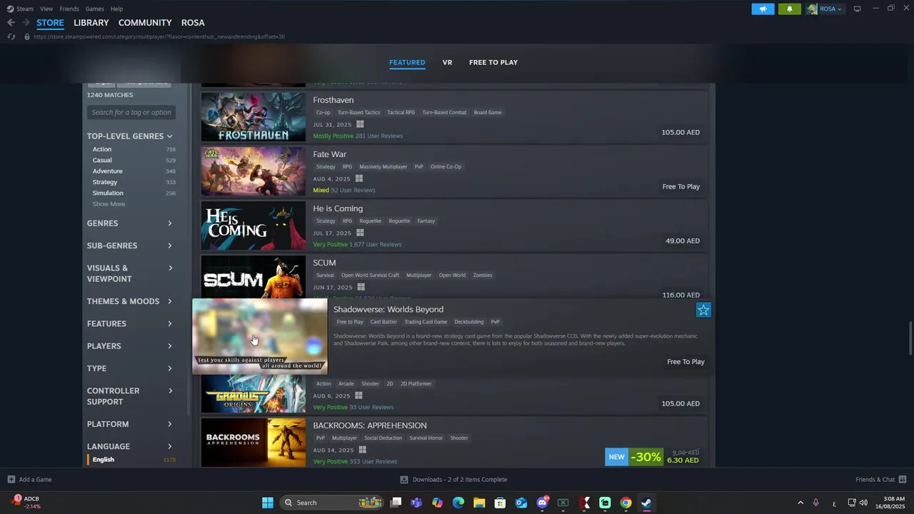
Task: Expand VISUALS & VIEWPOINT filter
Action: (130, 273)
